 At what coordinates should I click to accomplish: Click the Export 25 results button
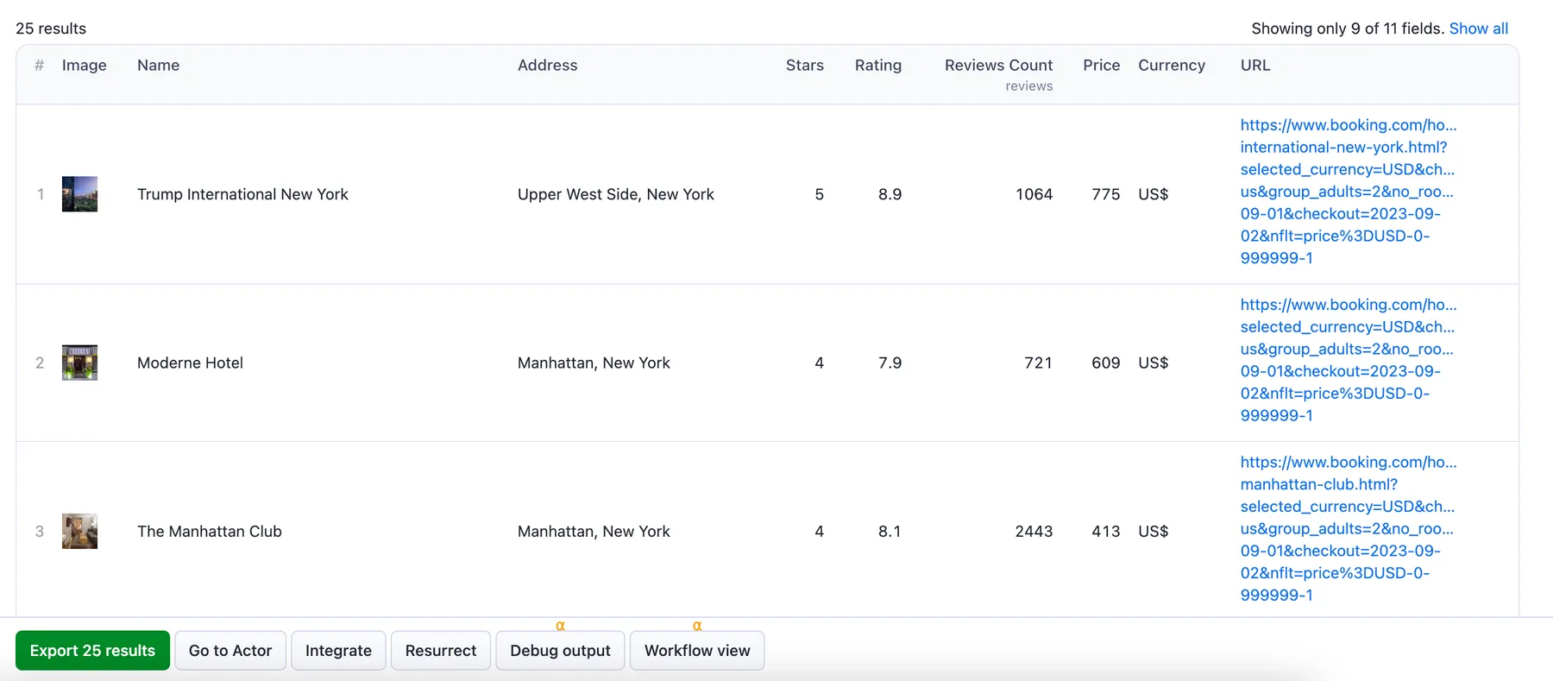point(92,651)
